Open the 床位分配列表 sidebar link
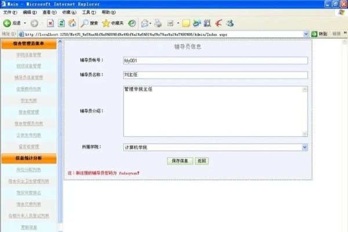Screen dimensions: 348x232 coord(28,169)
